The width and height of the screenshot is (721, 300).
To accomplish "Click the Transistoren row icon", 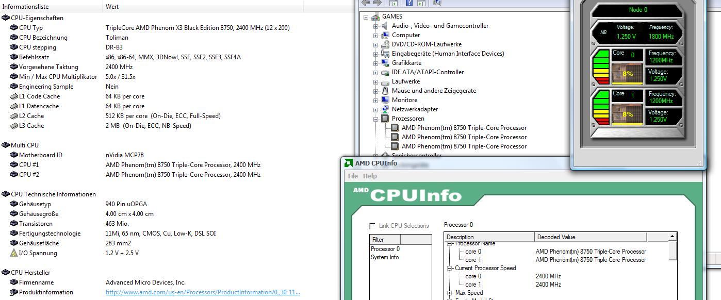I will [14, 224].
